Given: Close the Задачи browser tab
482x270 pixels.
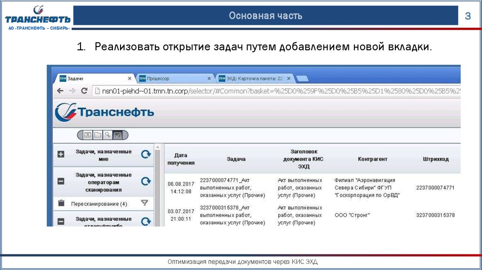Looking at the screenshot, I should click(x=129, y=79).
